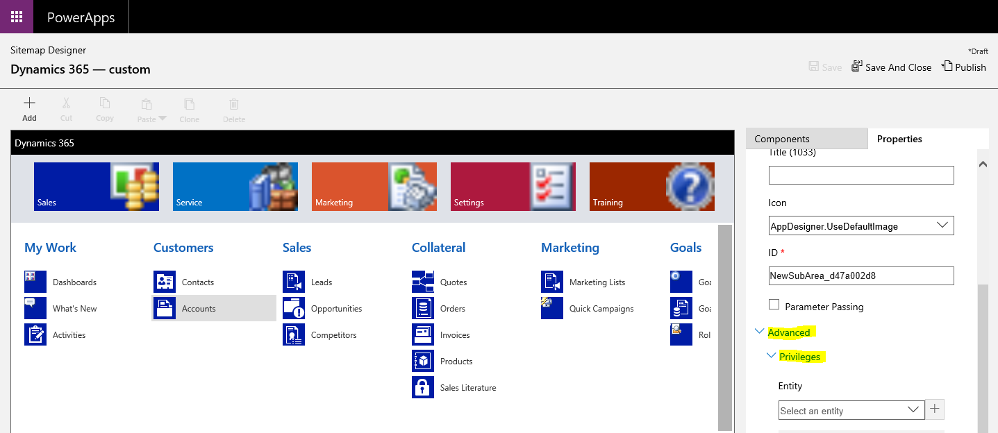This screenshot has width=998, height=433.
Task: Click the properties panel scrollbar thumb
Action: (x=983, y=358)
